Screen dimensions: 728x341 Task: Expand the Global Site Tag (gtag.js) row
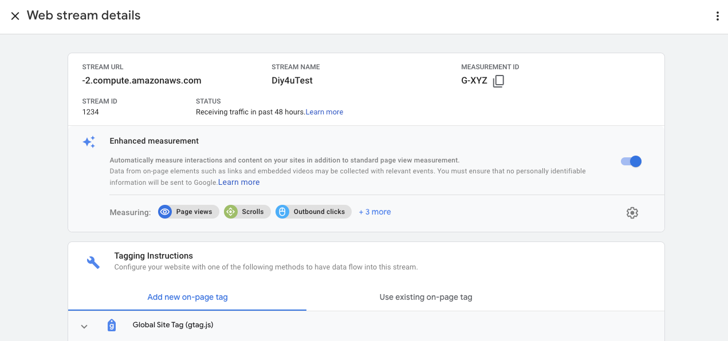pyautogui.click(x=173, y=325)
